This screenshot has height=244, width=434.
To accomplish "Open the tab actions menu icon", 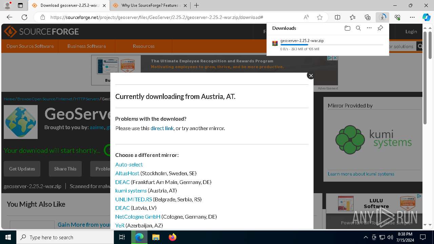I will point(20,5).
